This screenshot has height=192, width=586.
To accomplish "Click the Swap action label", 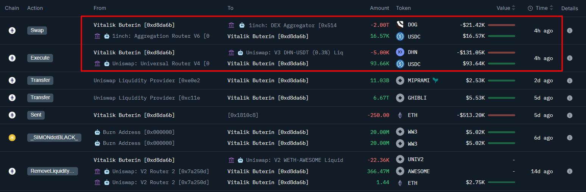I will click(x=37, y=31).
